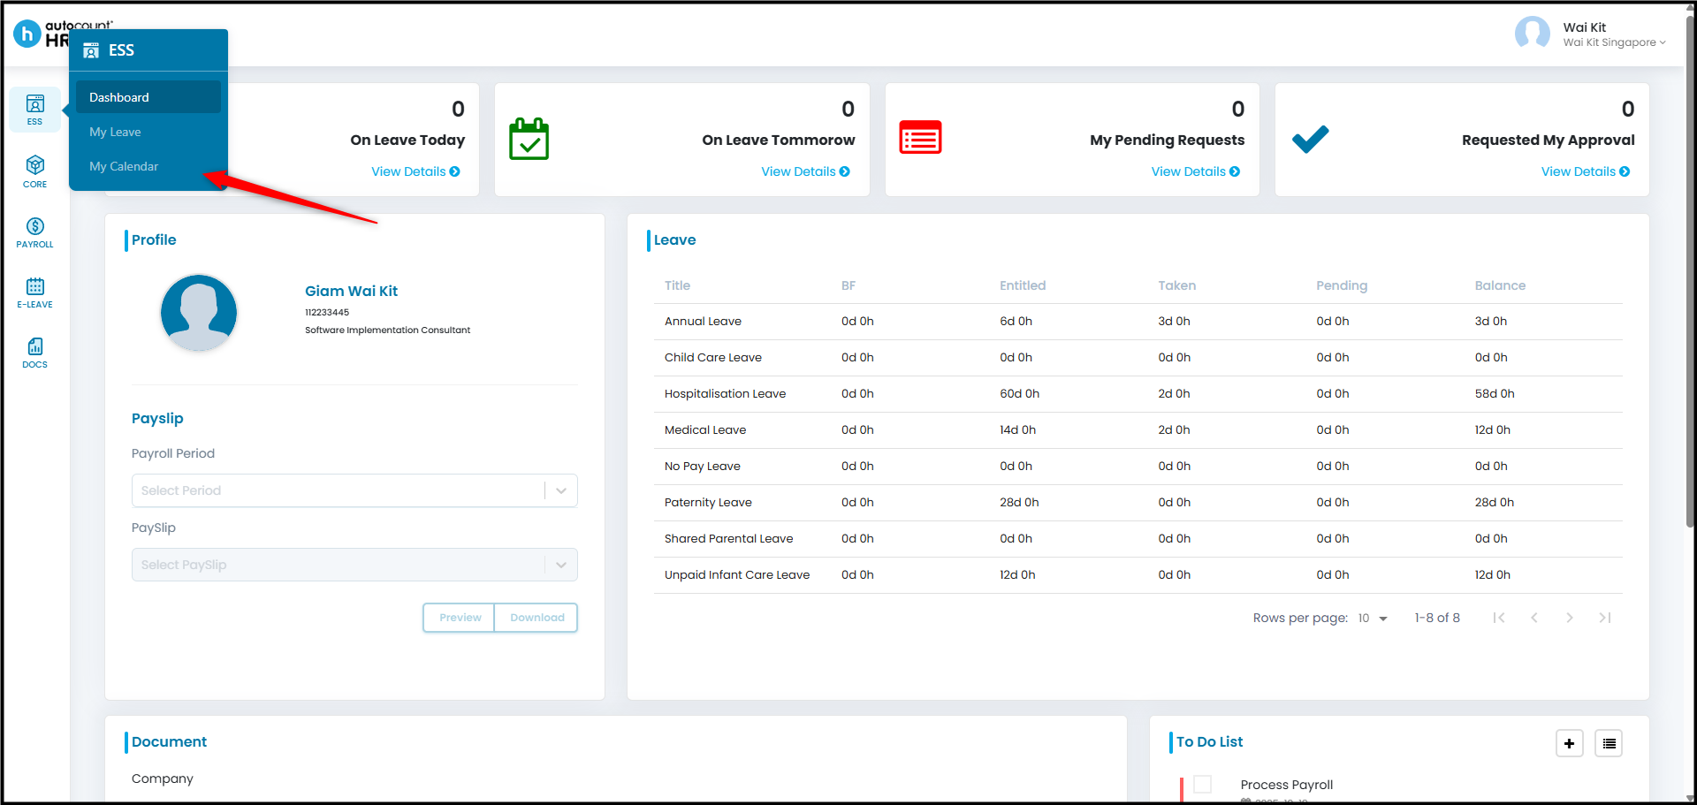This screenshot has height=805, width=1697.
Task: Click the Shared Parental Leave row title
Action: (x=728, y=539)
